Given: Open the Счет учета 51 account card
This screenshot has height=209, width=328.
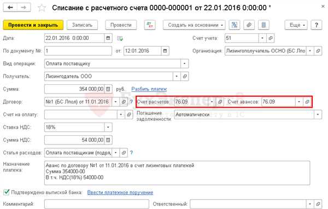Looking at the screenshot, I should point(270,38).
